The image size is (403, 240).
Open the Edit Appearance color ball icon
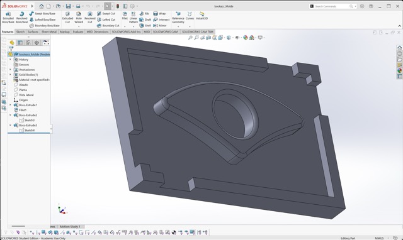pyautogui.click(x=246, y=38)
